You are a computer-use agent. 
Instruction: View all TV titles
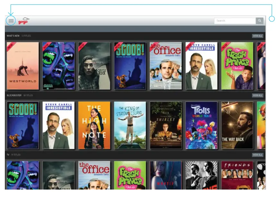257,155
